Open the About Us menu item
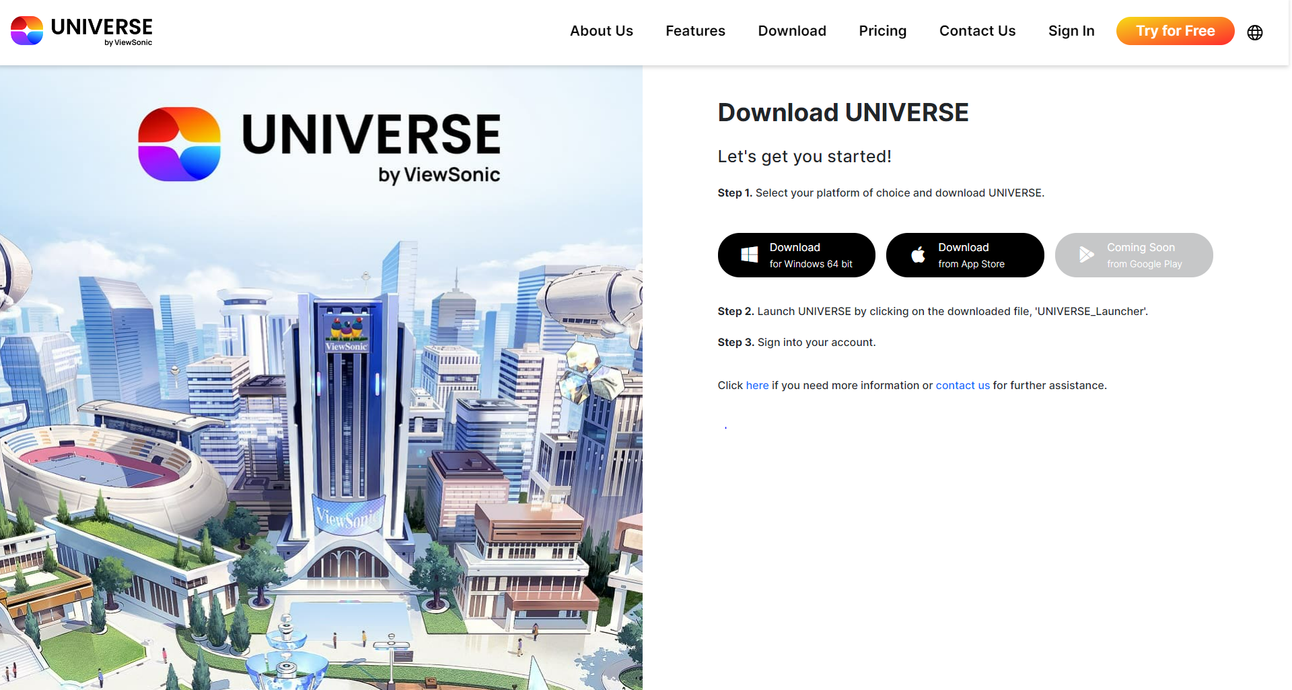This screenshot has height=690, width=1292. 601,31
